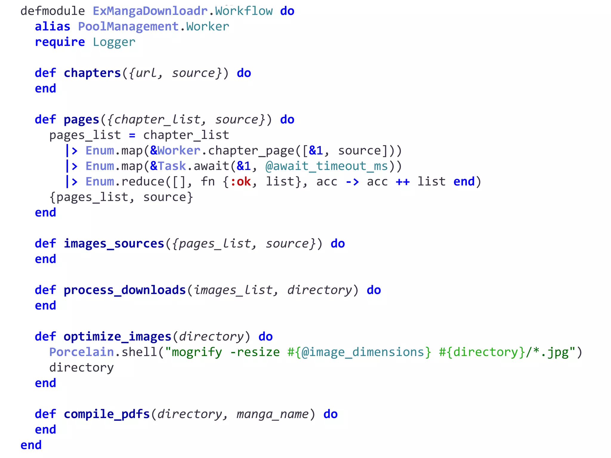Click @image_dimensions inside the string

pyautogui.click(x=363, y=352)
